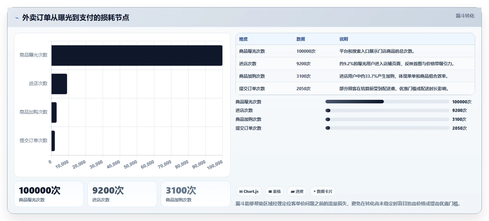Viewport: 489px width, 221px height.
Task: Click the 2050次 value in the table
Action: tap(304, 89)
